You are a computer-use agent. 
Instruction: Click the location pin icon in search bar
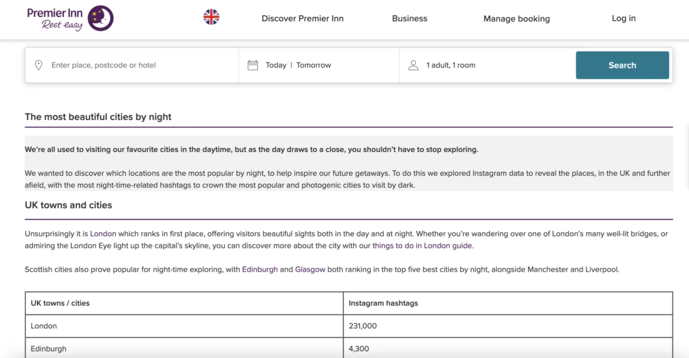pos(39,65)
